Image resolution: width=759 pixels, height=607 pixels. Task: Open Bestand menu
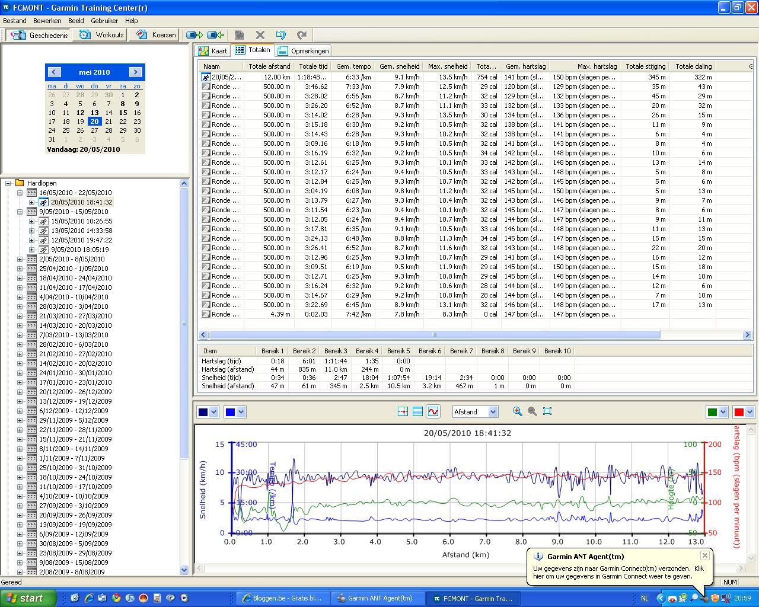click(15, 21)
